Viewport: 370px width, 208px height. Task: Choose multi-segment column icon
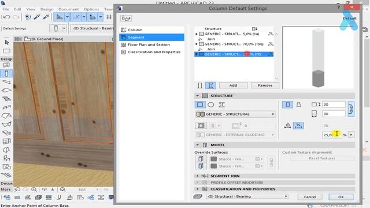tap(210, 86)
